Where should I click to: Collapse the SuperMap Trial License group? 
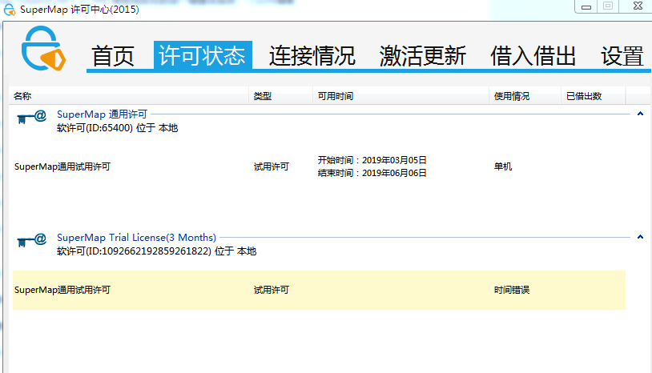[640, 237]
